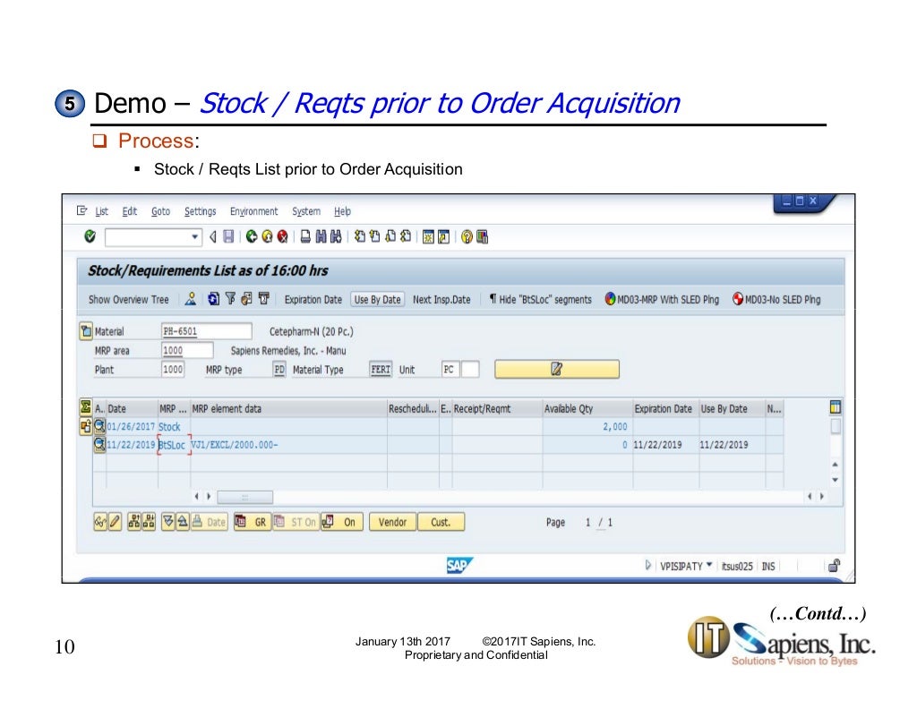Image resolution: width=917 pixels, height=709 pixels.
Task: Click the Refresh icon in application toolbar
Action: (x=213, y=299)
